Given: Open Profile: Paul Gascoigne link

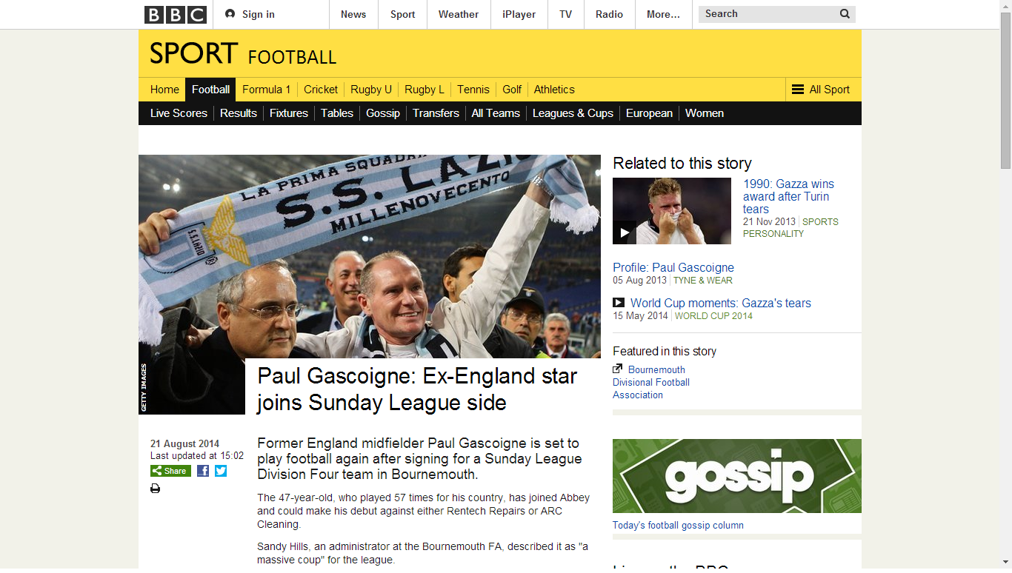Looking at the screenshot, I should click(673, 267).
